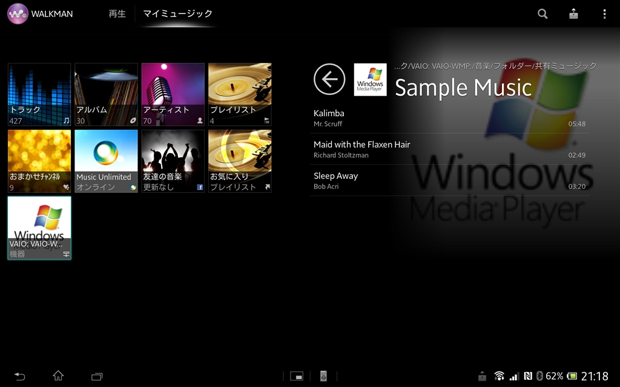Tap the mobile signal strength icon
The width and height of the screenshot is (620, 387).
pos(514,376)
